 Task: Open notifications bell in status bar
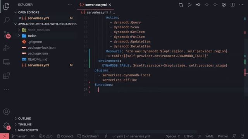pos(242,136)
